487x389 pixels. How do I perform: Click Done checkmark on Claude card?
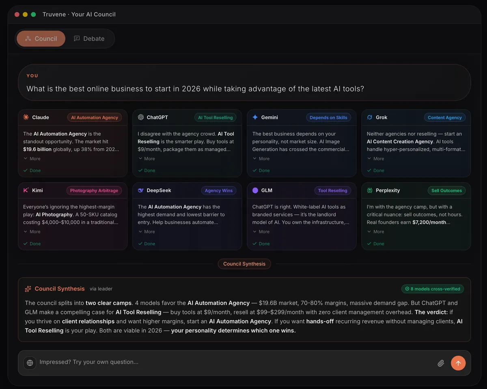[25, 171]
